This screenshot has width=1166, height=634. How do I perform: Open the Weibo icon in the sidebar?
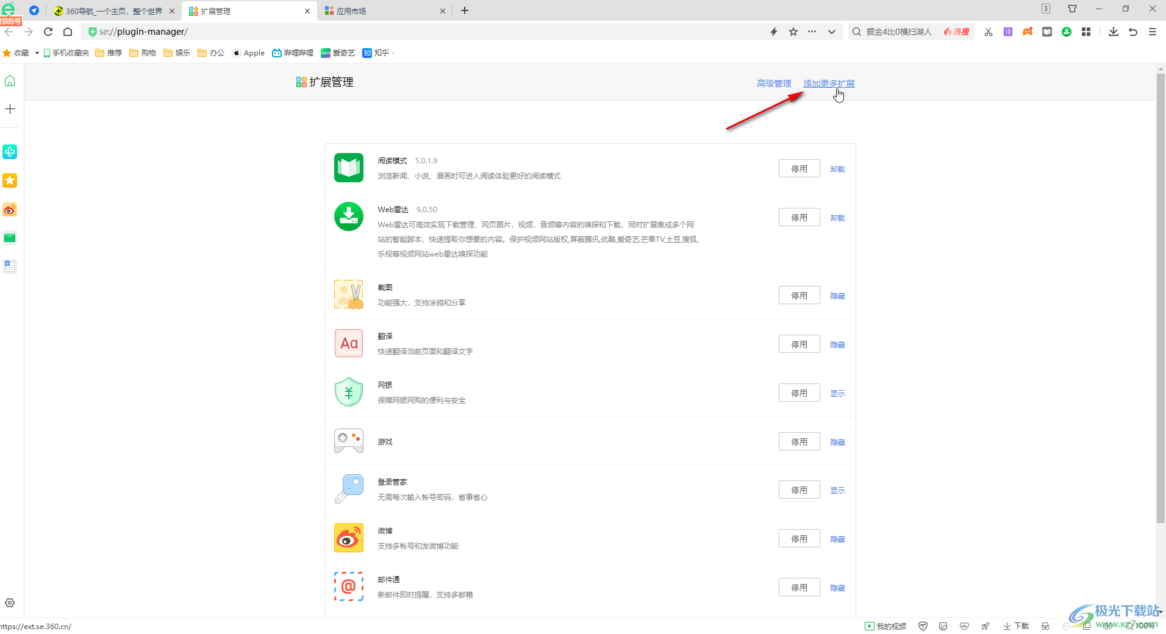coord(10,210)
